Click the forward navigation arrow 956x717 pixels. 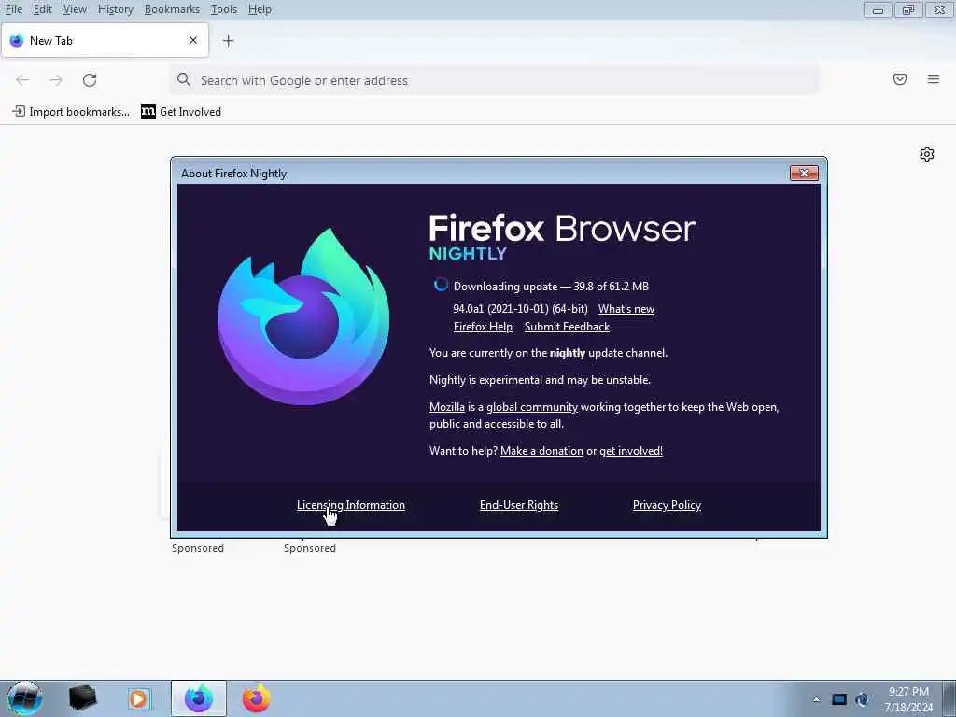pyautogui.click(x=56, y=80)
